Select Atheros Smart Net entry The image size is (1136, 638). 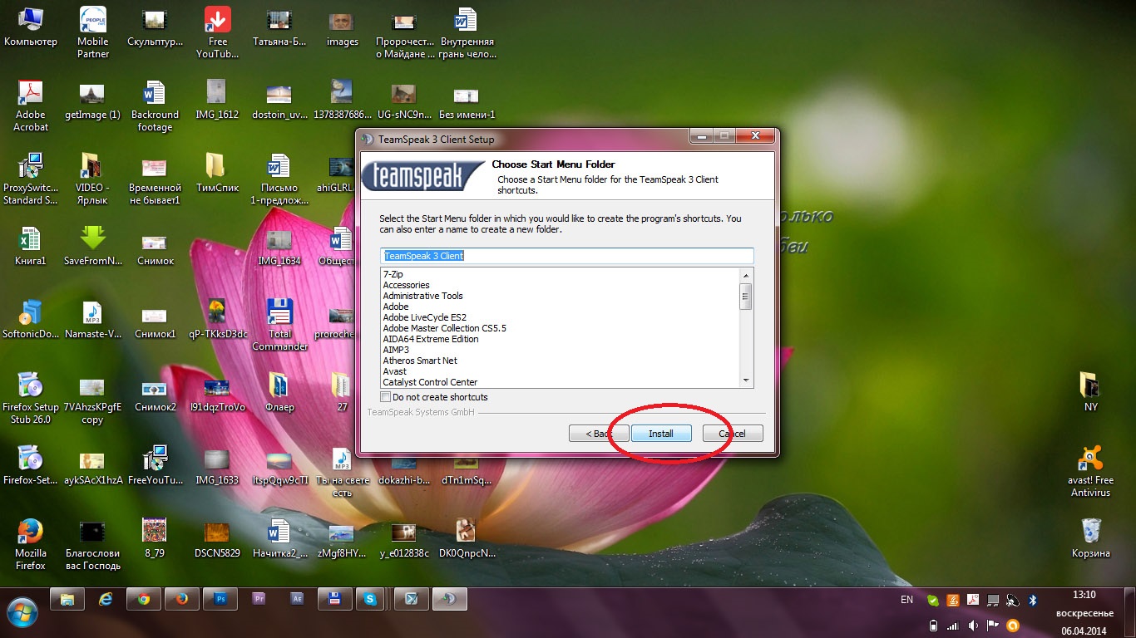[420, 361]
